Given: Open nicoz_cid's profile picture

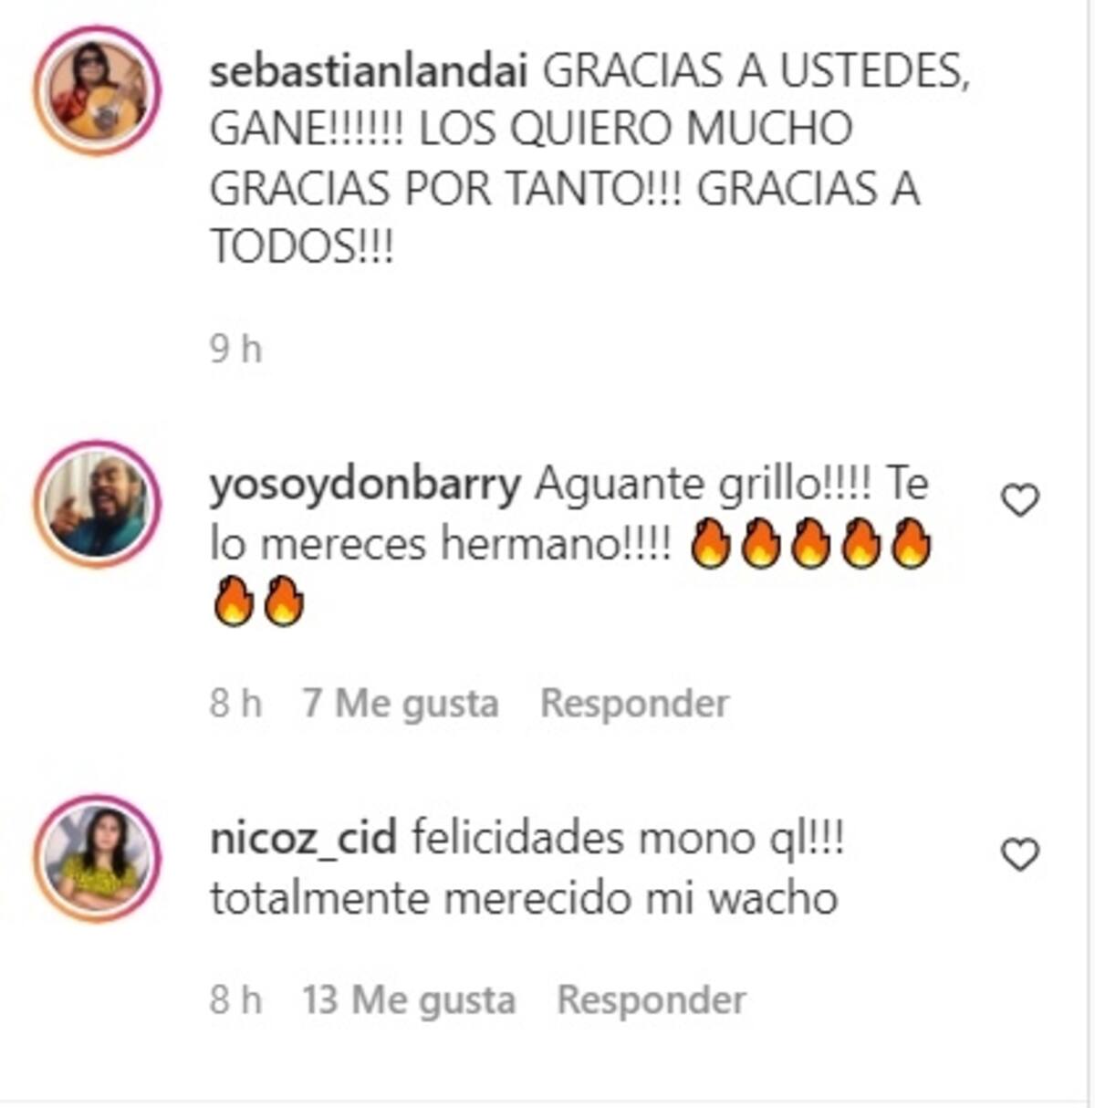Looking at the screenshot, I should [98, 858].
